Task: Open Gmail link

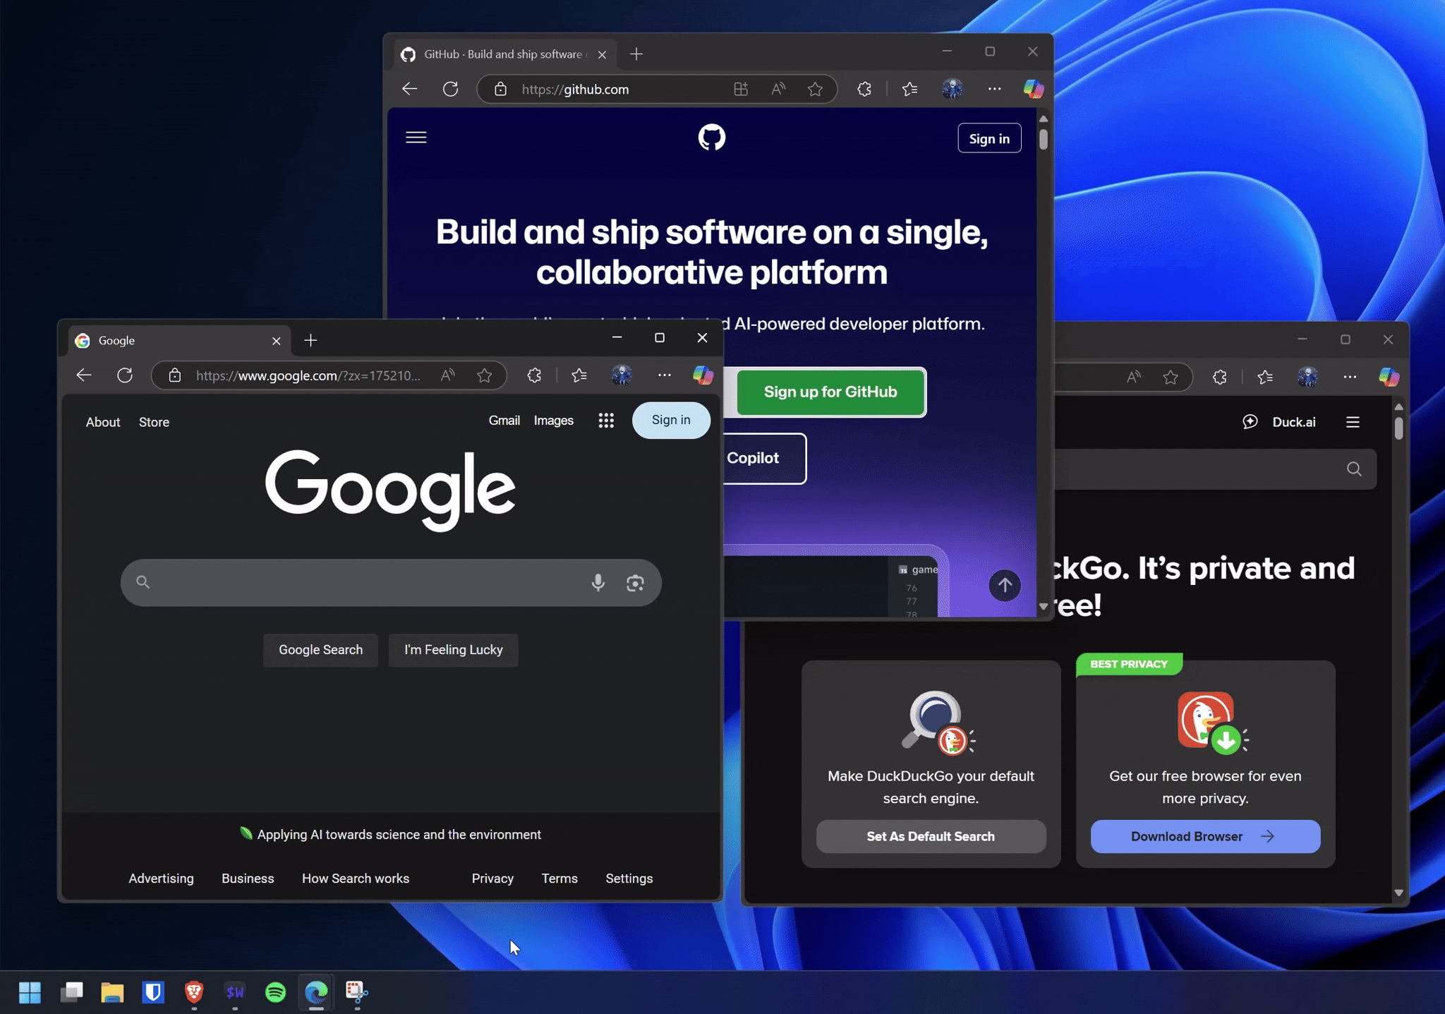Action: point(504,421)
